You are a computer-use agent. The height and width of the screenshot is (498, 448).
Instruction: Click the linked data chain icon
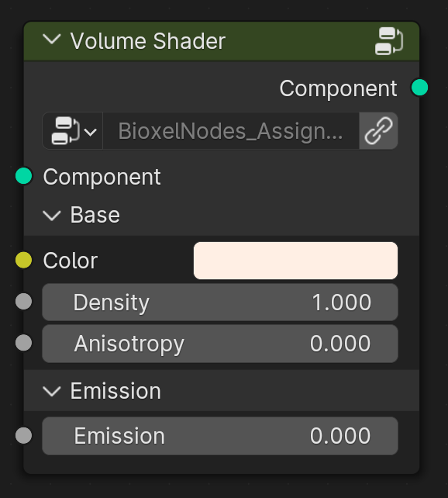click(378, 131)
